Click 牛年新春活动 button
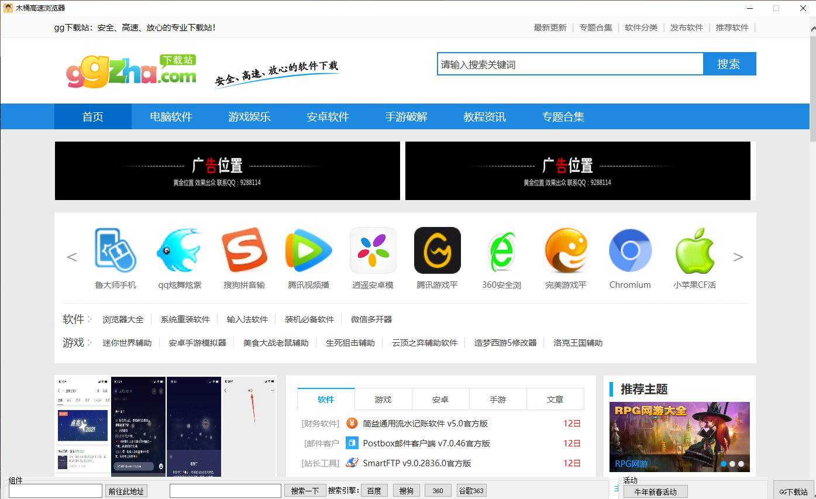 [655, 491]
